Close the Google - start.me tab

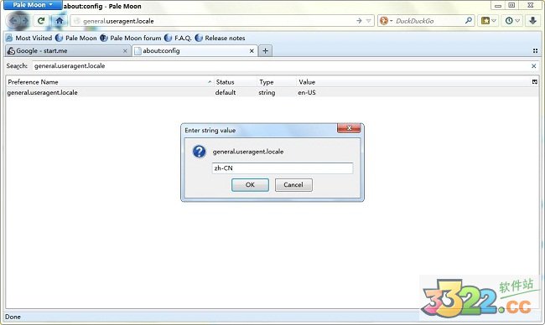coord(125,51)
